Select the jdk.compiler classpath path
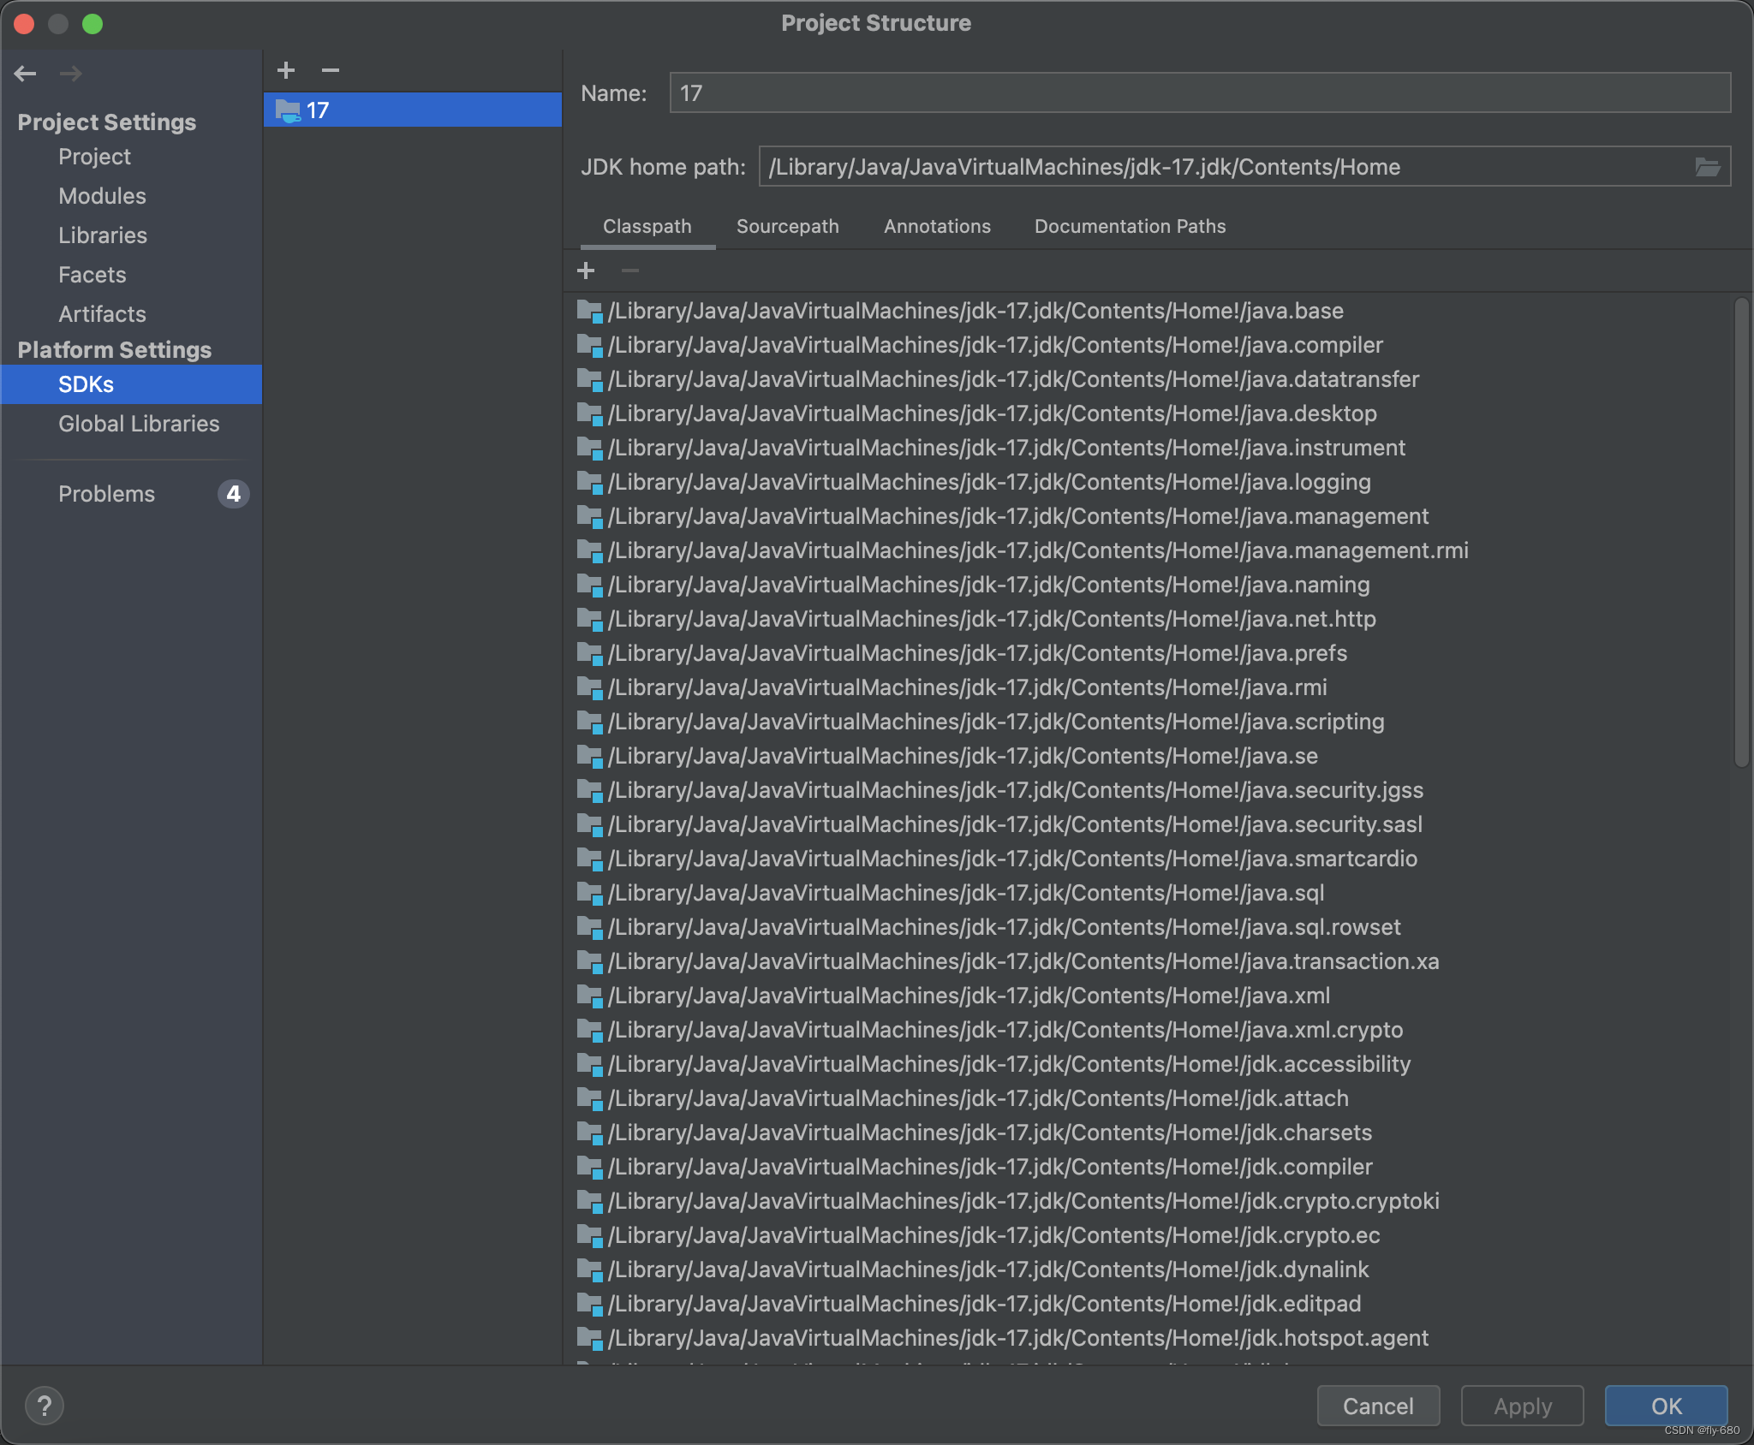Viewport: 1754px width, 1445px height. [x=990, y=1167]
